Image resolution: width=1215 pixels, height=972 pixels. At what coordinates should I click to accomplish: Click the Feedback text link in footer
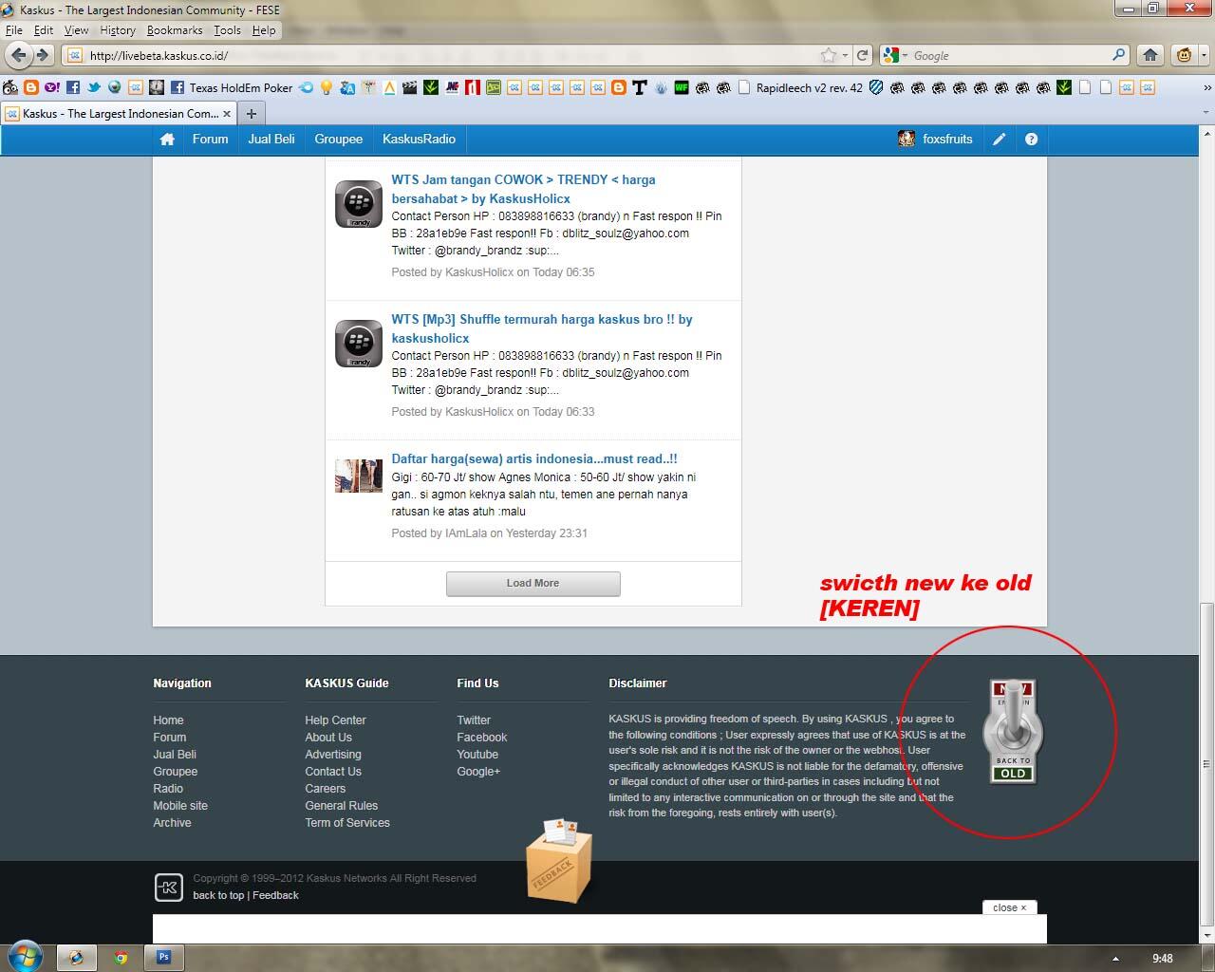[275, 895]
